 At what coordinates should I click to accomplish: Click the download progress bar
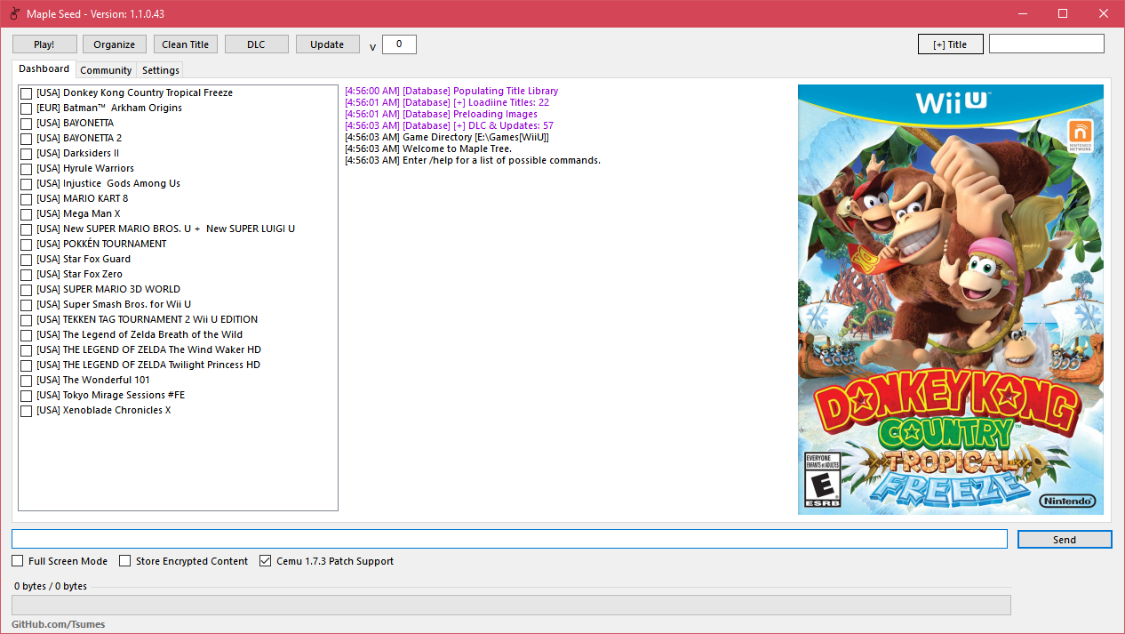(x=511, y=605)
